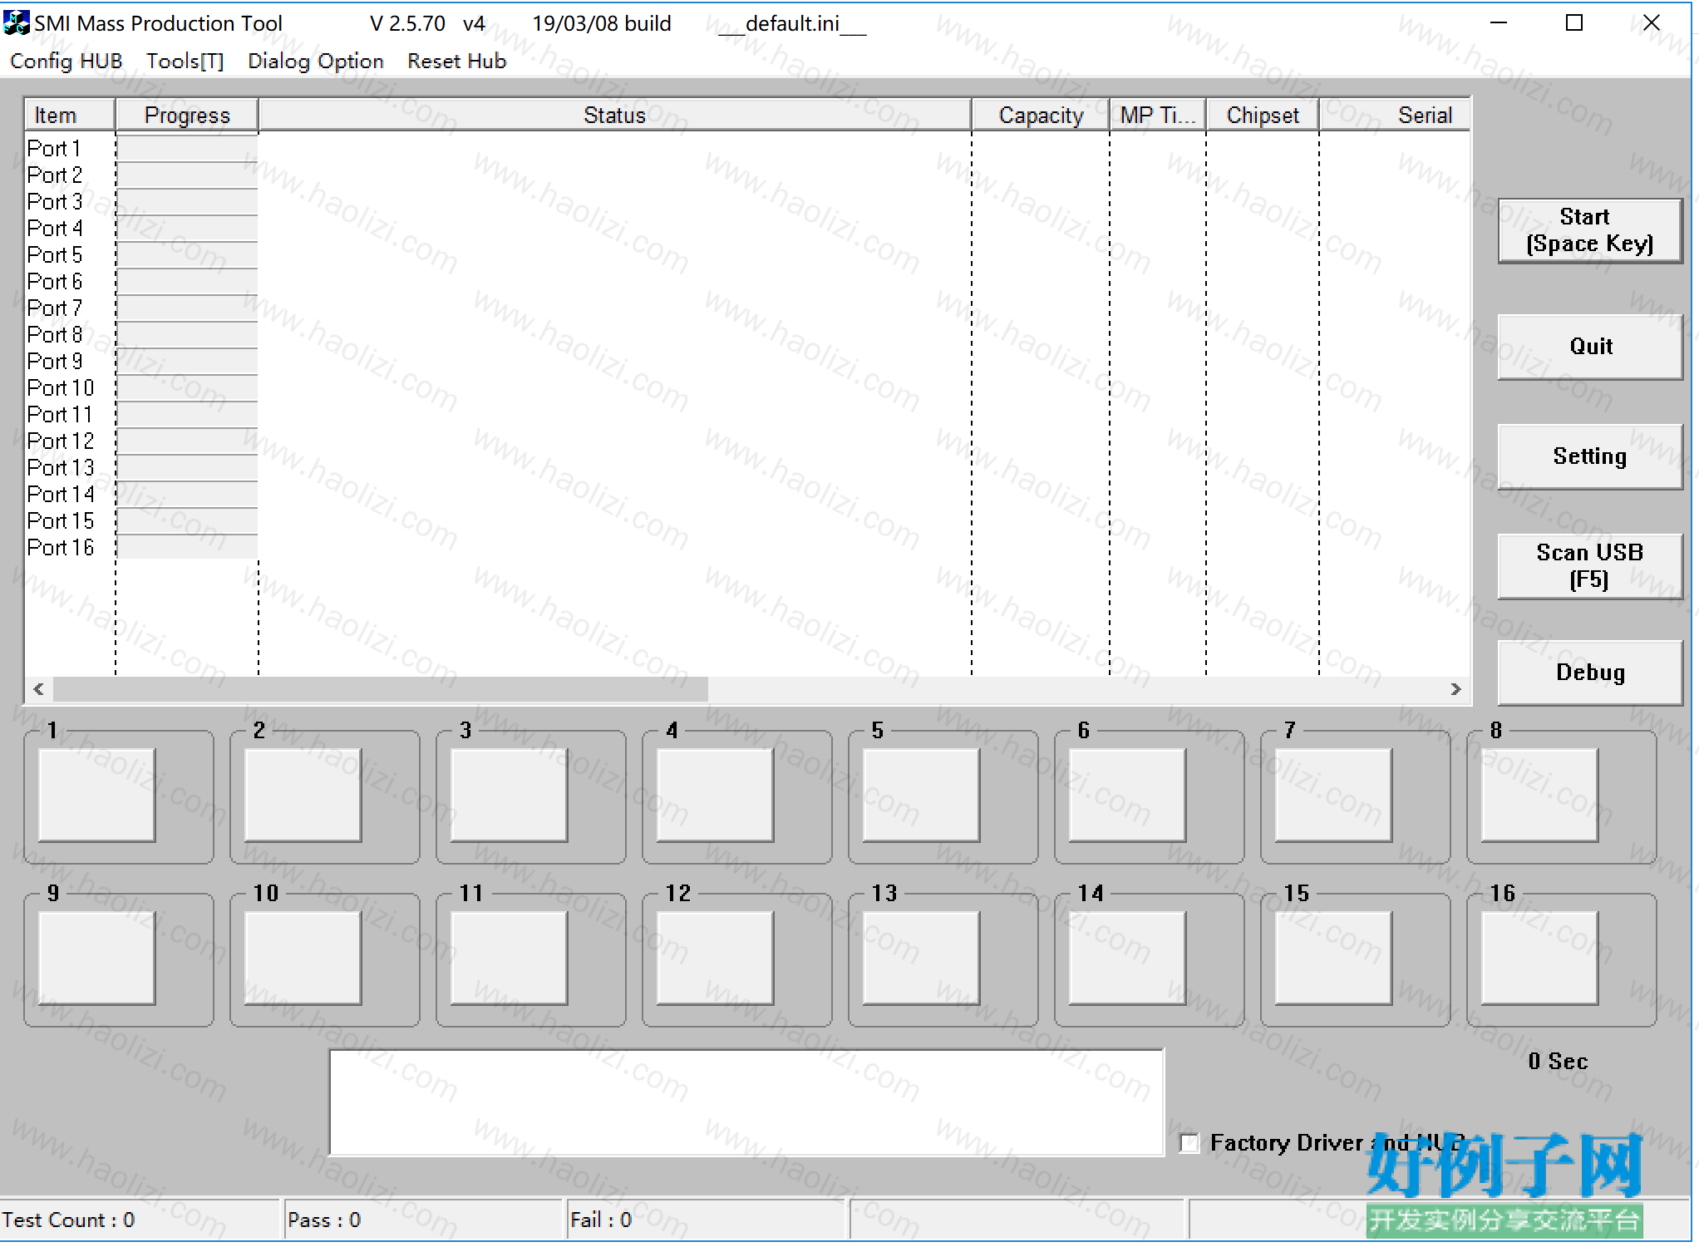Click the port 12 slot box
This screenshot has width=1699, height=1247.
tap(715, 958)
